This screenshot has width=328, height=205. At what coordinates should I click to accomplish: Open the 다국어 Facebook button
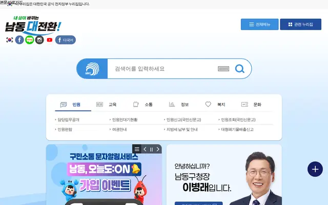tap(66, 40)
